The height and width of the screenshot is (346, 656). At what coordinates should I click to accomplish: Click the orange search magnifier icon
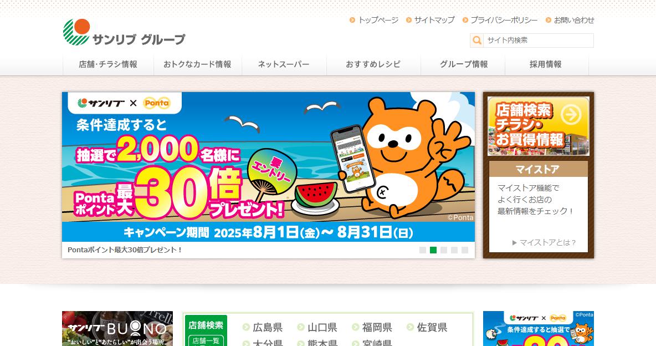click(476, 40)
